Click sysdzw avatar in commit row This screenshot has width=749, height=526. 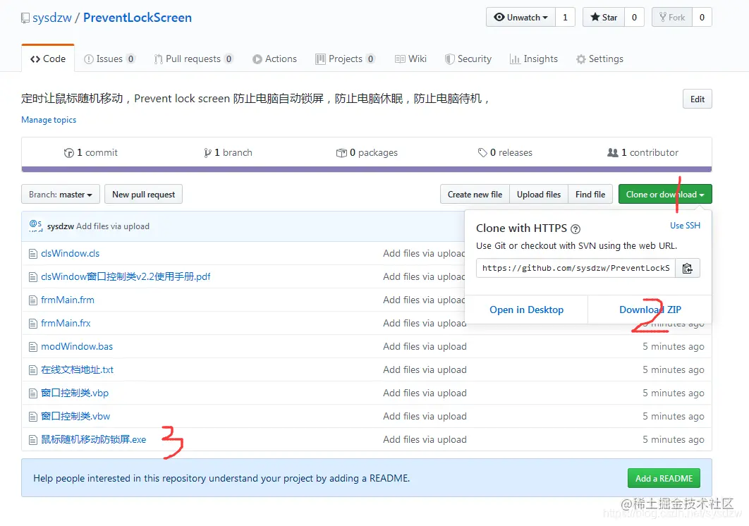(35, 226)
